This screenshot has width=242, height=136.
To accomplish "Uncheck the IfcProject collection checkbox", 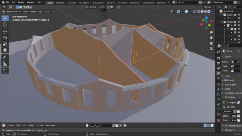I will point(235,22).
